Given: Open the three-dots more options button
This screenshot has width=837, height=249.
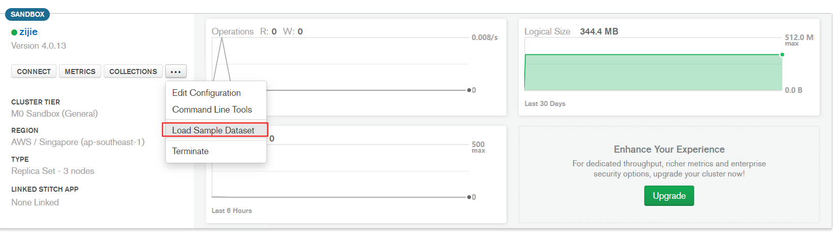Looking at the screenshot, I should [176, 72].
